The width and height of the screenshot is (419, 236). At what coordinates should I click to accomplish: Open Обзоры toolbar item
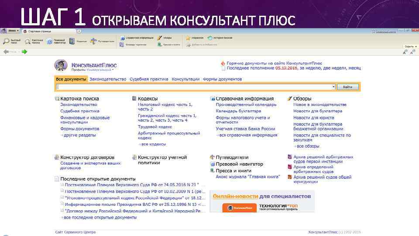coord(165,38)
